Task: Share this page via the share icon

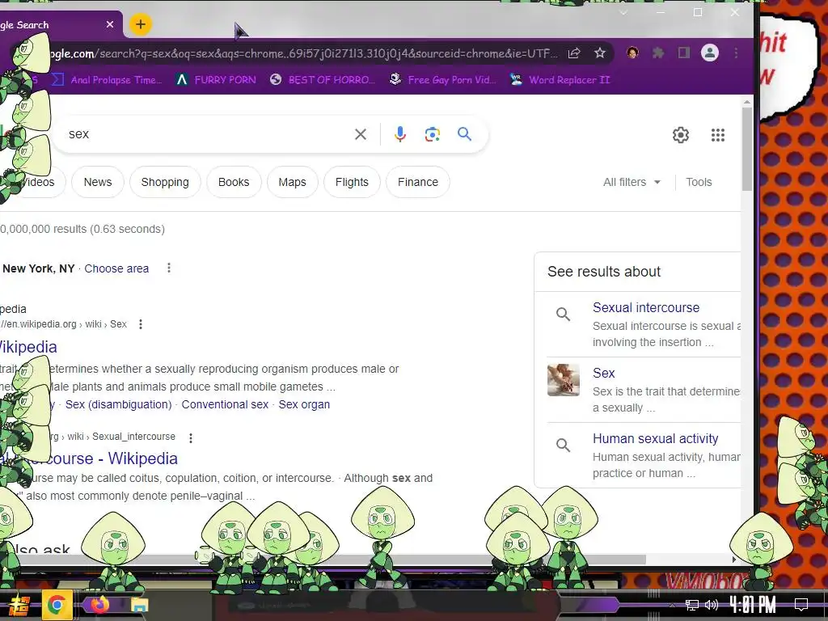Action: point(574,53)
